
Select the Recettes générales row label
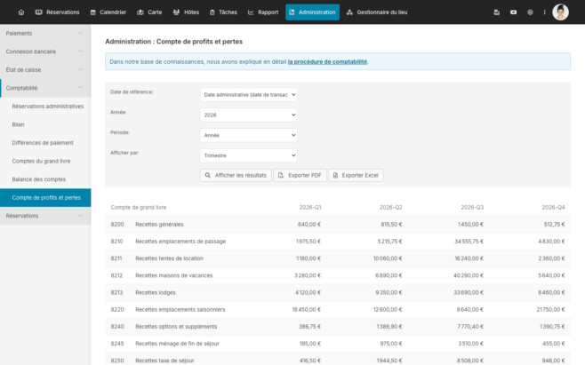(159, 225)
